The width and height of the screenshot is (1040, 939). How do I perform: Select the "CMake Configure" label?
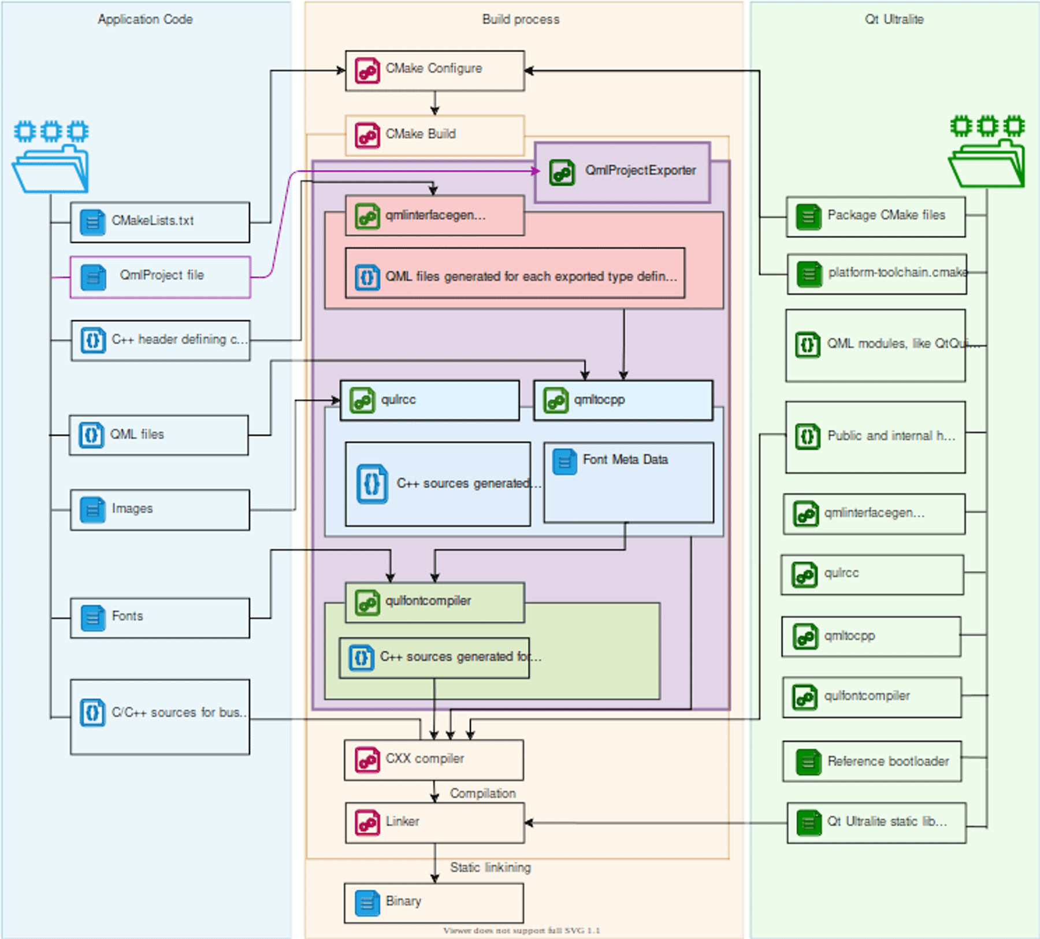[x=434, y=68]
